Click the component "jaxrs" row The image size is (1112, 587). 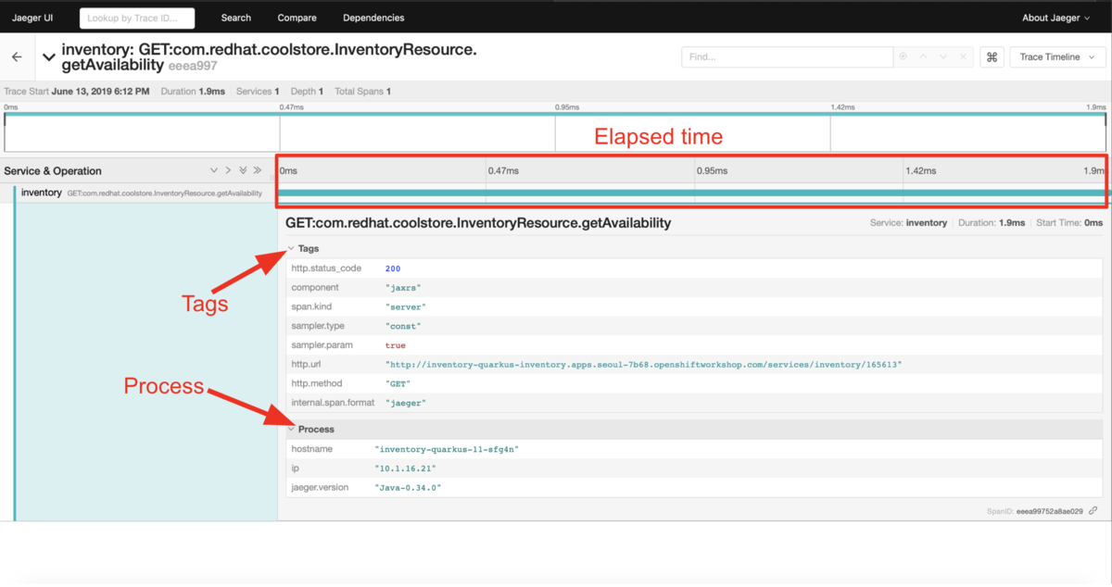pyautogui.click(x=695, y=288)
